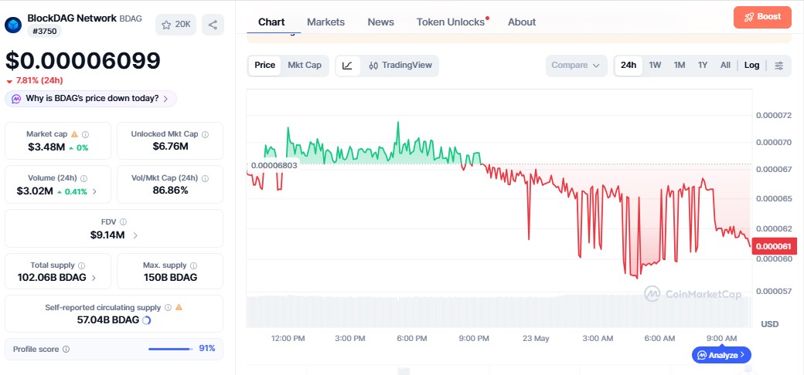Switch to TradingView chart mode
804x375 pixels.
(x=400, y=66)
